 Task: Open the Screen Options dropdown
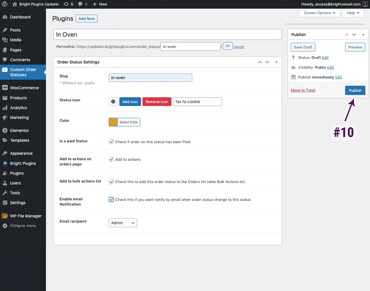pyautogui.click(x=319, y=13)
